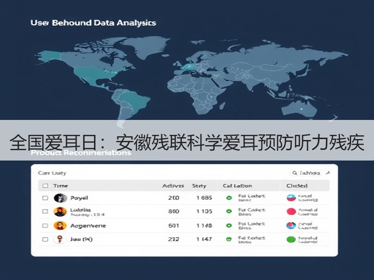374x280 pixels.
Task: Sort by the Sarty column header
Action: coord(199,186)
